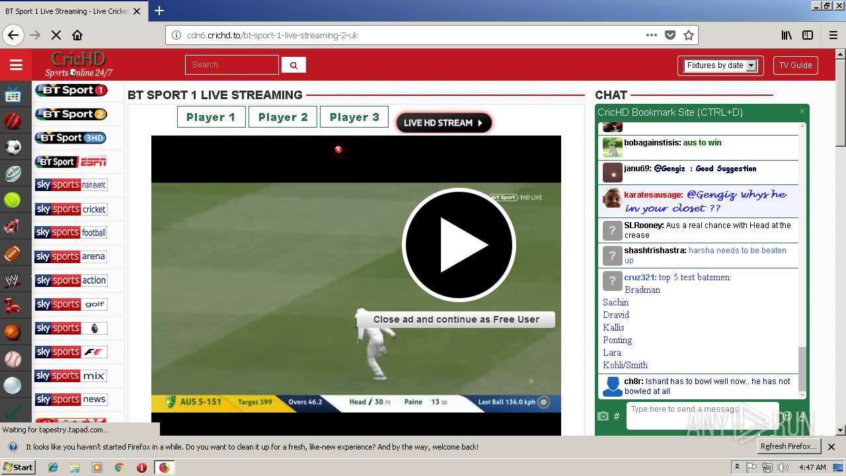Open a new browser tab
846x476 pixels.
(x=159, y=11)
